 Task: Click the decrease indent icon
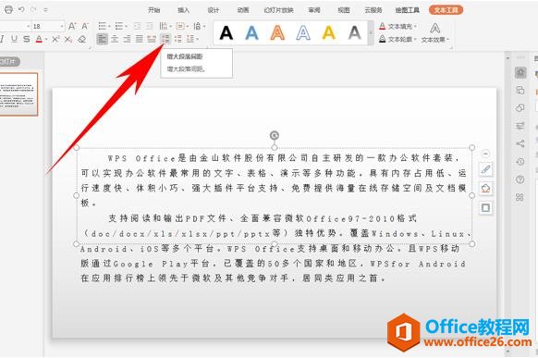137,26
